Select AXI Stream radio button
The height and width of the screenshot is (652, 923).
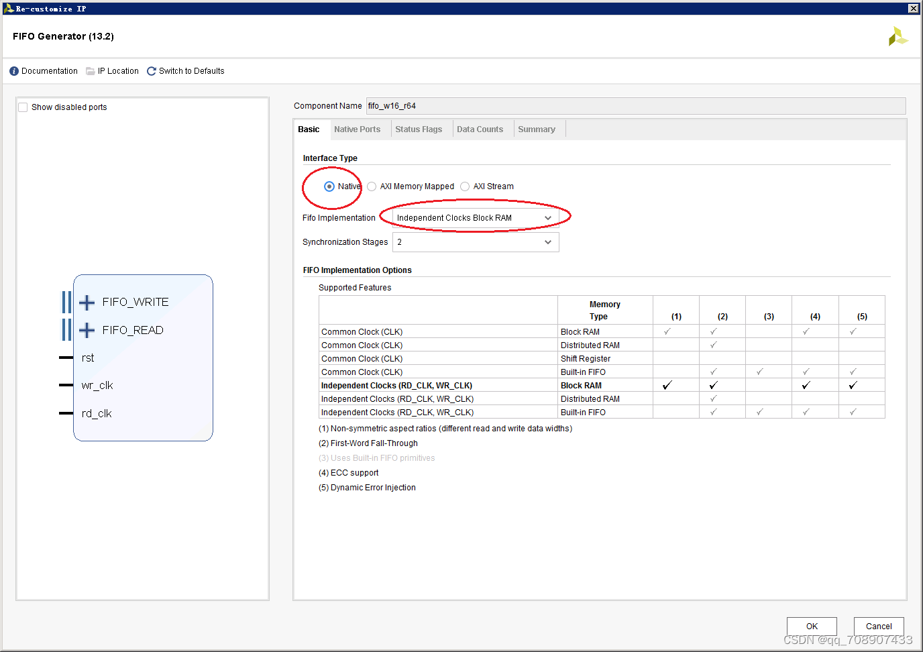pyautogui.click(x=465, y=186)
